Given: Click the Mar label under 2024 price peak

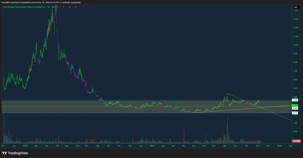Looking at the screenshot, I should coord(46,146).
